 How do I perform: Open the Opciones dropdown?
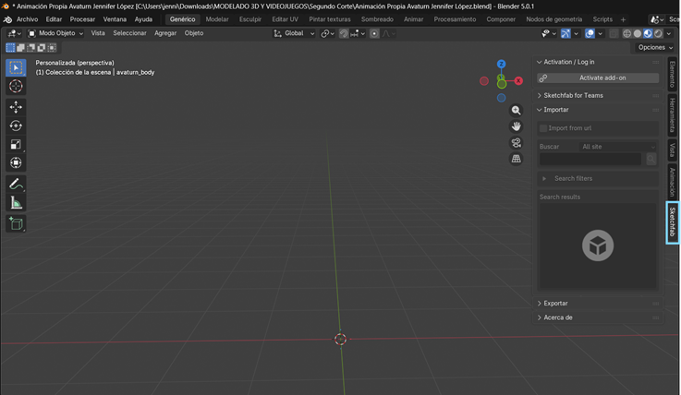(655, 47)
